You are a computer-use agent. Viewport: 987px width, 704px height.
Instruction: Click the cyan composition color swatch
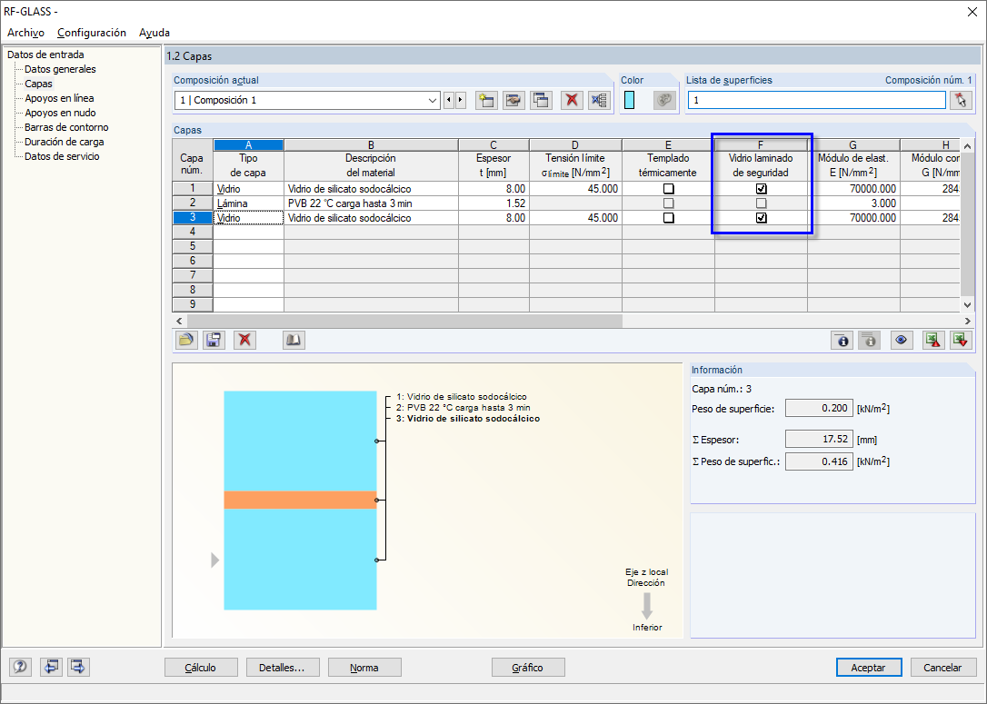click(x=629, y=100)
